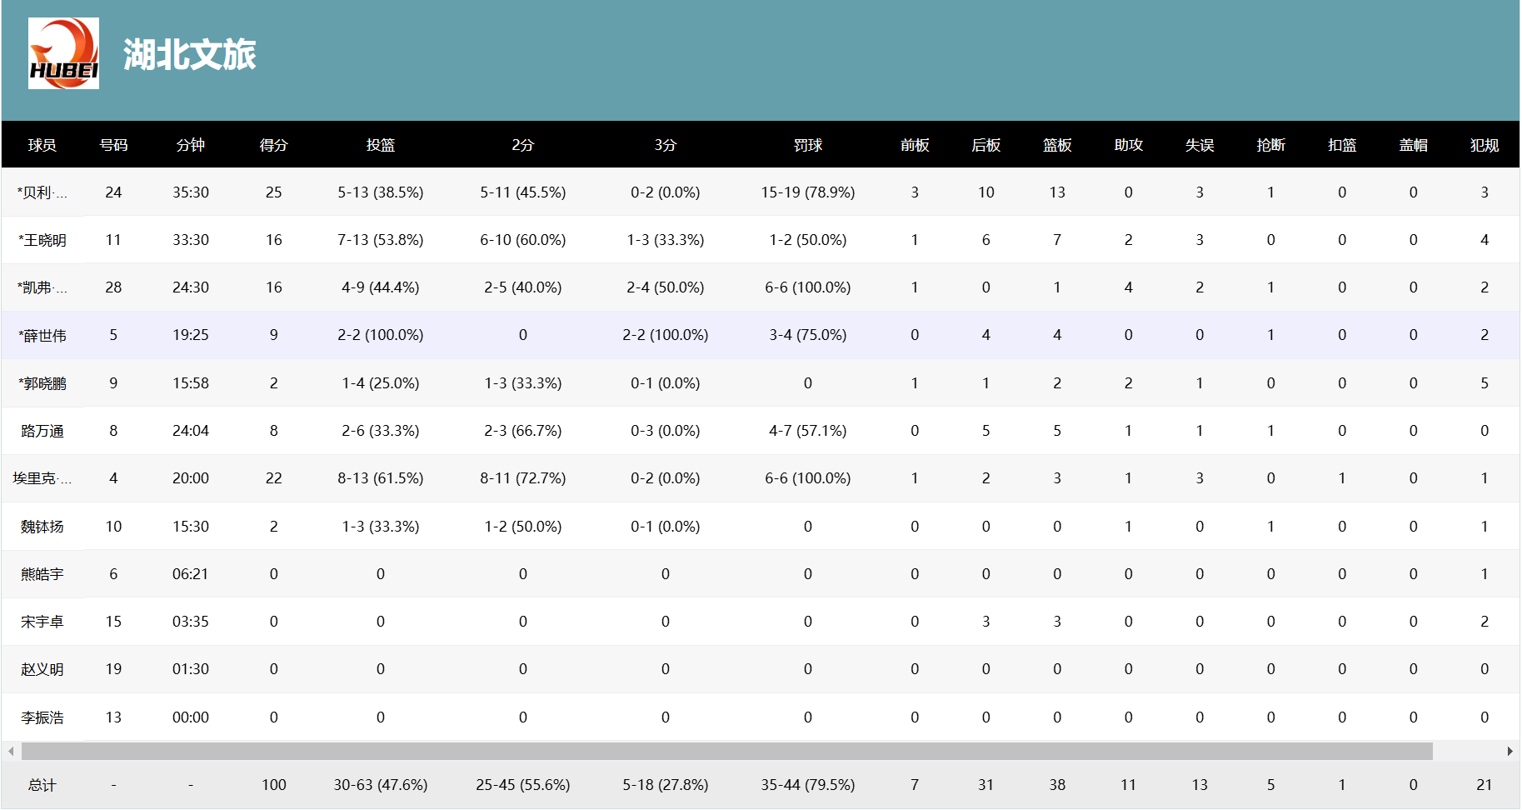Image resolution: width=1522 pixels, height=810 pixels.
Task: Open the 湖北文旅 team title
Action: coord(189,55)
